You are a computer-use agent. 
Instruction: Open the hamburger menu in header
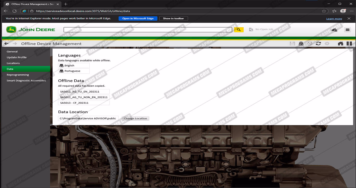[347, 30]
